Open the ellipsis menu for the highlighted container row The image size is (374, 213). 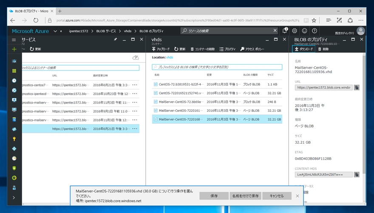135,128
